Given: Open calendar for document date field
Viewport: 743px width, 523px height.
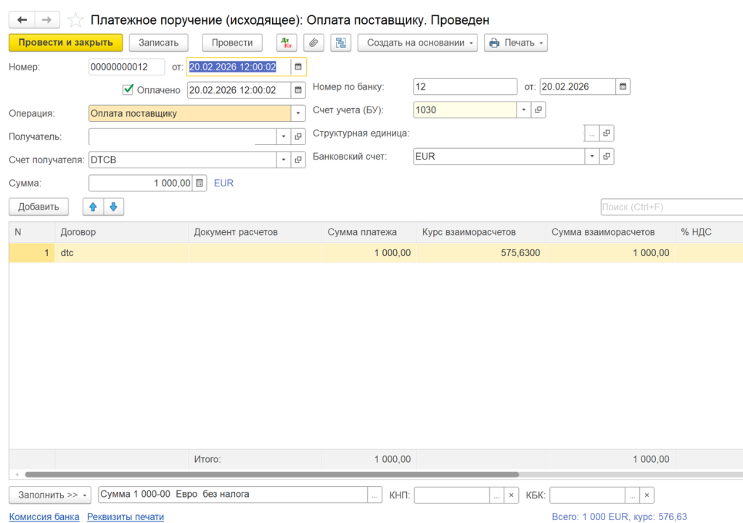Looking at the screenshot, I should [x=297, y=67].
